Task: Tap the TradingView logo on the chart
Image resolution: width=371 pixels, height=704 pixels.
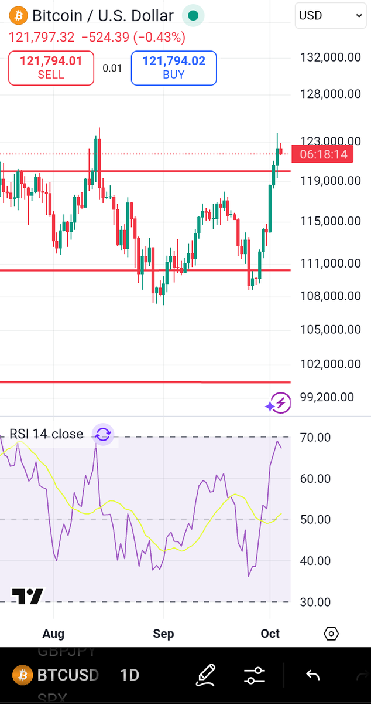Action: pos(28,596)
